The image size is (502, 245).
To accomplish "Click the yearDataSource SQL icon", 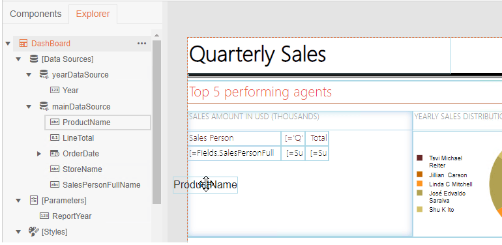I will [44, 74].
